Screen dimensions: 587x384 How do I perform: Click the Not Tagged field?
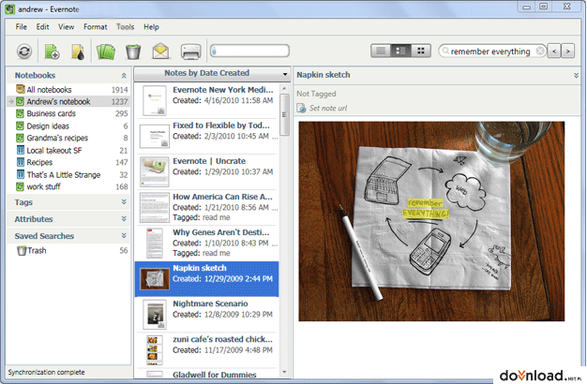pos(316,94)
